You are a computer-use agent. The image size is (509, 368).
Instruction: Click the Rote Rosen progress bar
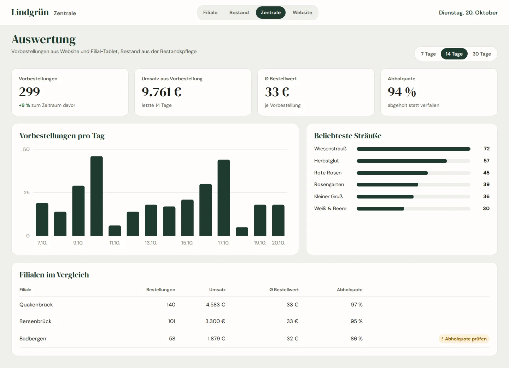pos(414,173)
